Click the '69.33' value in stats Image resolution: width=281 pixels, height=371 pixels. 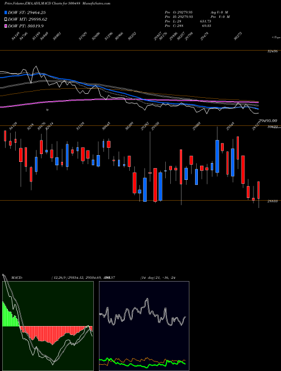tap(206, 26)
